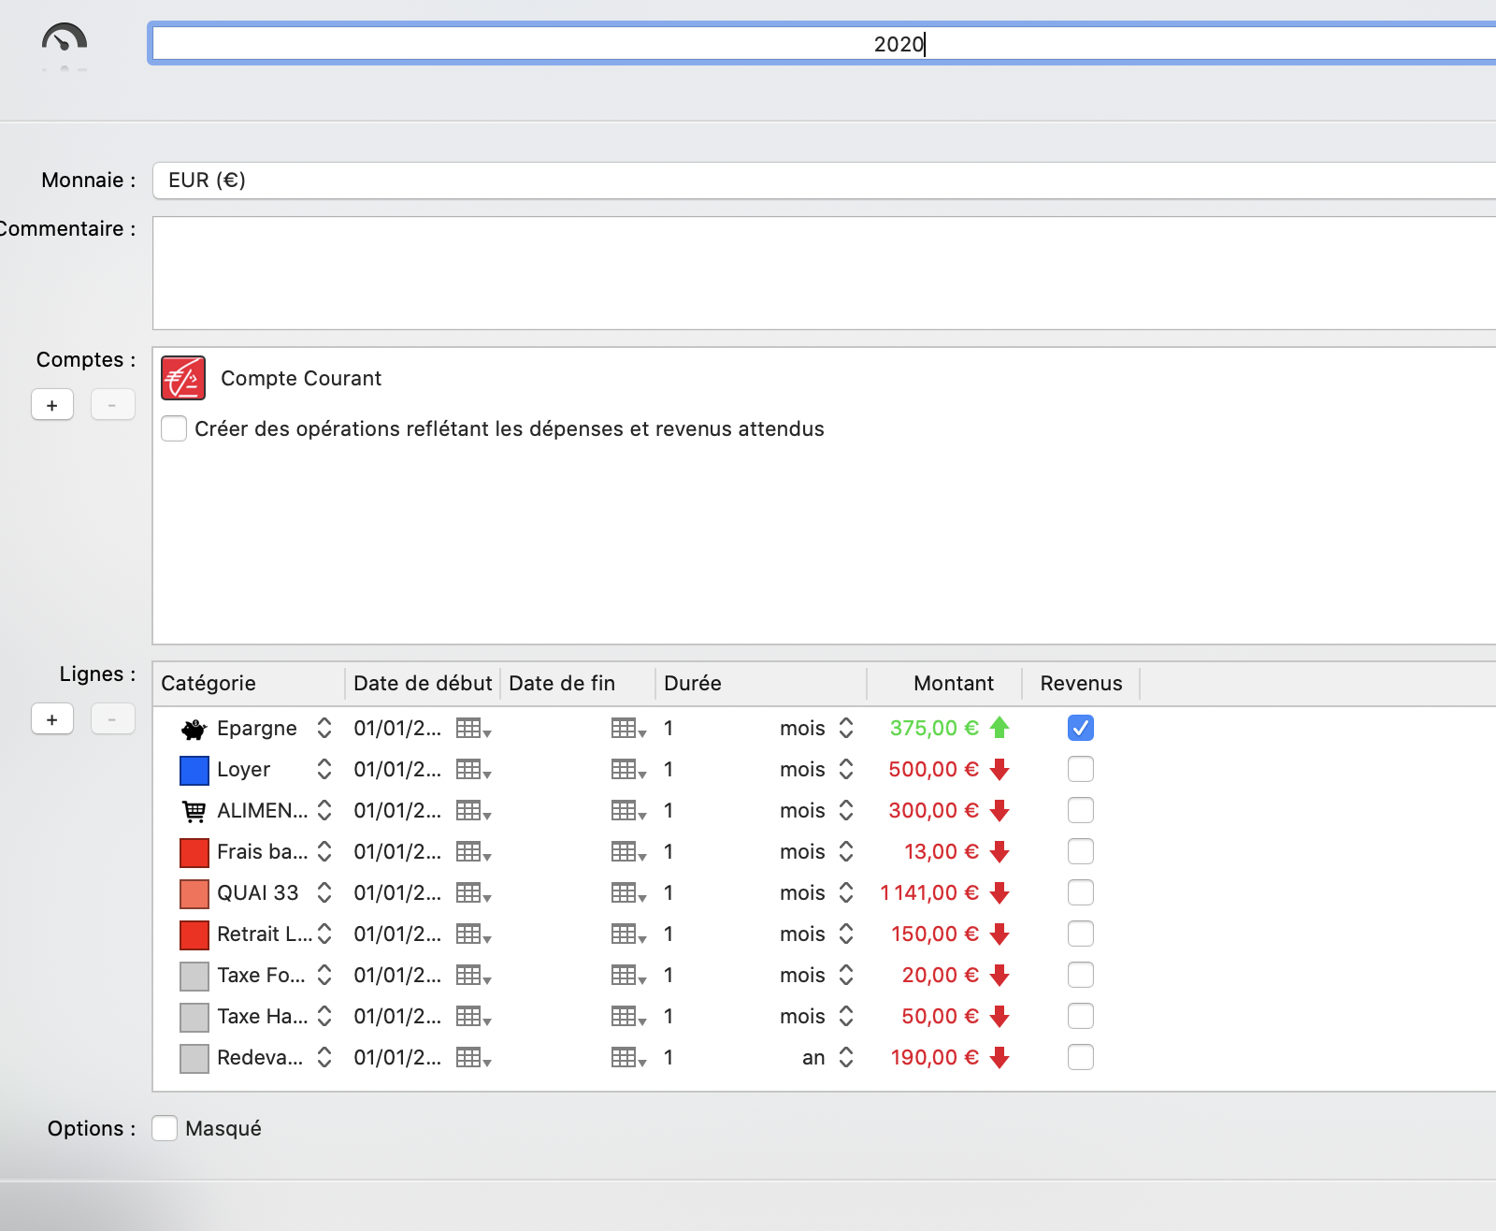The image size is (1496, 1231).
Task: Click green up arrow on Epargne amount
Action: point(1000,728)
